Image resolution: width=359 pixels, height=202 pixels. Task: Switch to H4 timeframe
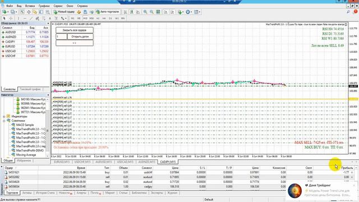click(104, 19)
